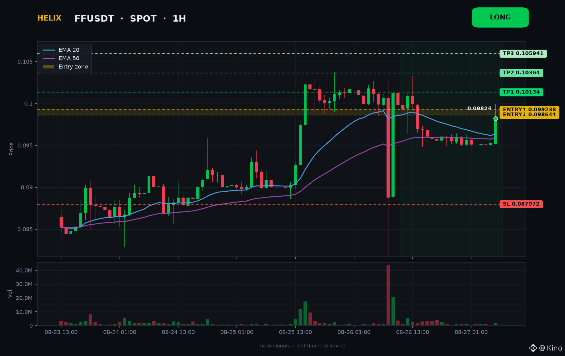Click the 0.085 price axis tick
The width and height of the screenshot is (565, 356).
[25, 229]
